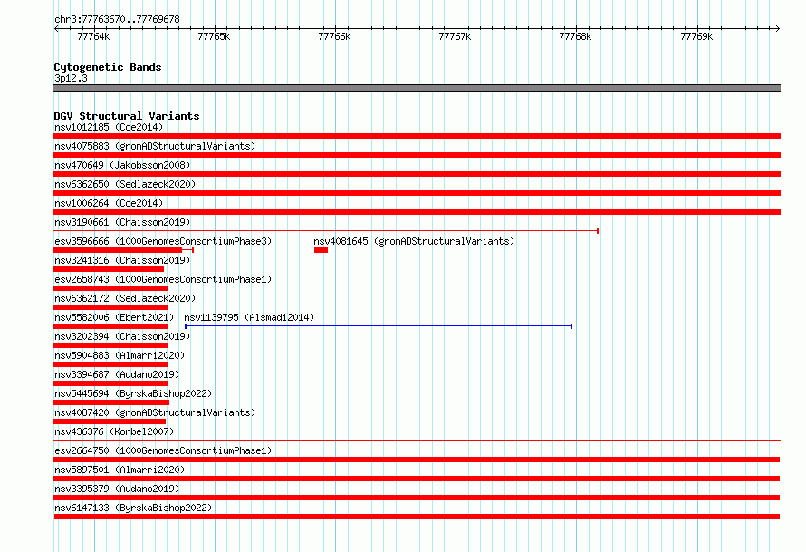Click the 77764k ruler position label

point(93,36)
